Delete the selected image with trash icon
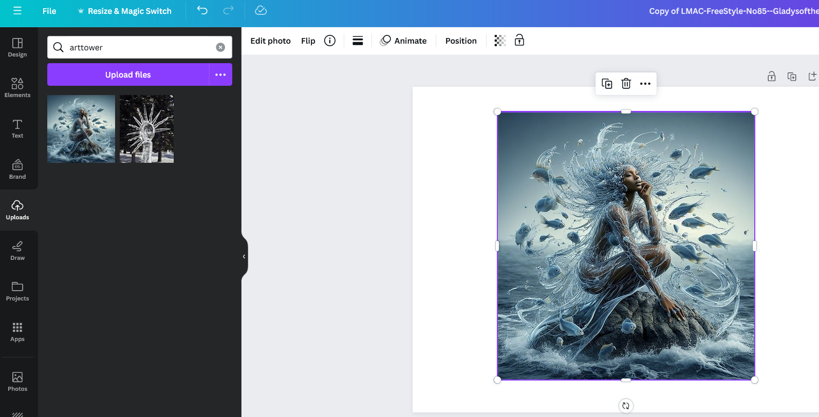The height and width of the screenshot is (417, 819). click(626, 84)
